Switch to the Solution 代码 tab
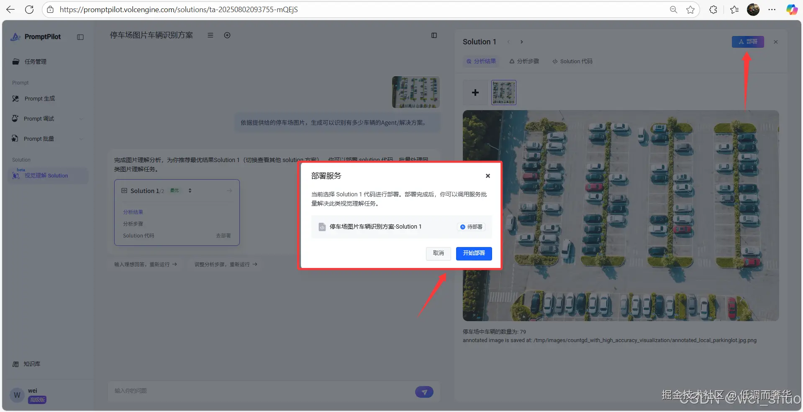This screenshot has width=803, height=412. 573,61
